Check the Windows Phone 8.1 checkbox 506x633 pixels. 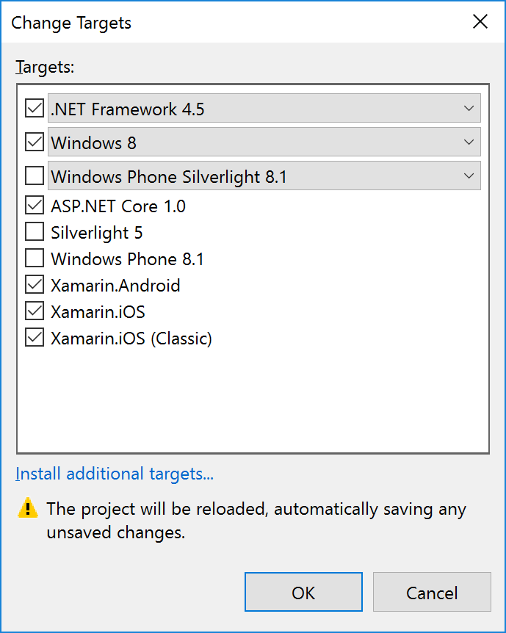tap(35, 258)
